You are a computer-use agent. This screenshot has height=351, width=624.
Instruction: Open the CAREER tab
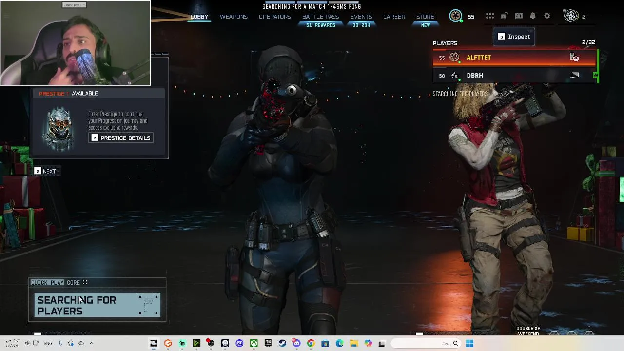(394, 17)
